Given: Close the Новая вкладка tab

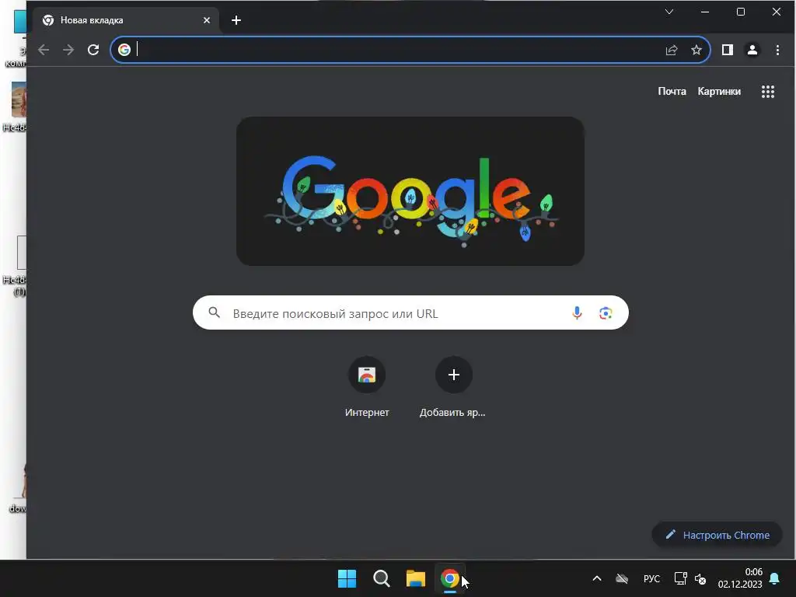Looking at the screenshot, I should click(207, 20).
